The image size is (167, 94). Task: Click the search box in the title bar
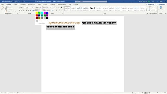click(91, 2)
